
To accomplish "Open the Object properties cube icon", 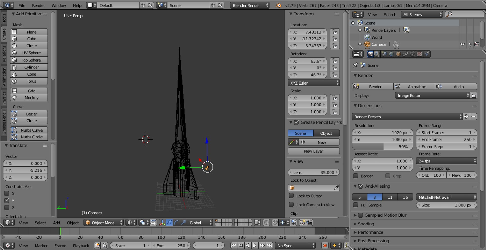I will (398, 54).
